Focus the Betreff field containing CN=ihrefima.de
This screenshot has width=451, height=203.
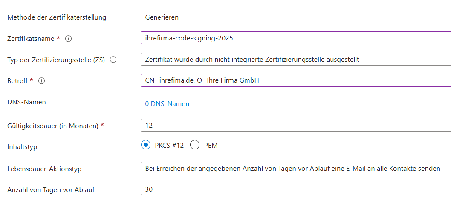pyautogui.click(x=295, y=80)
